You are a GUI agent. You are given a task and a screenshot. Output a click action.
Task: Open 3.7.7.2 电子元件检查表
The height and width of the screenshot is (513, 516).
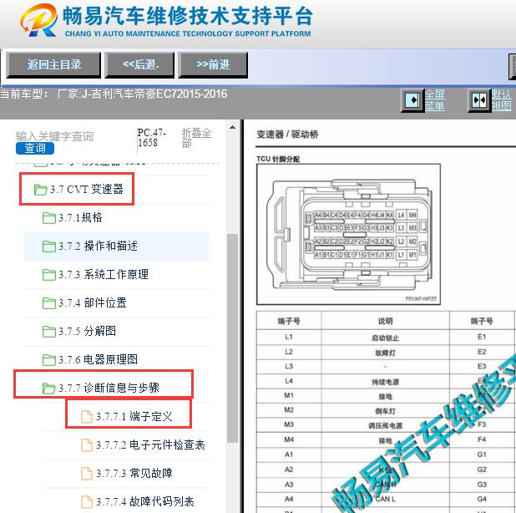(150, 444)
